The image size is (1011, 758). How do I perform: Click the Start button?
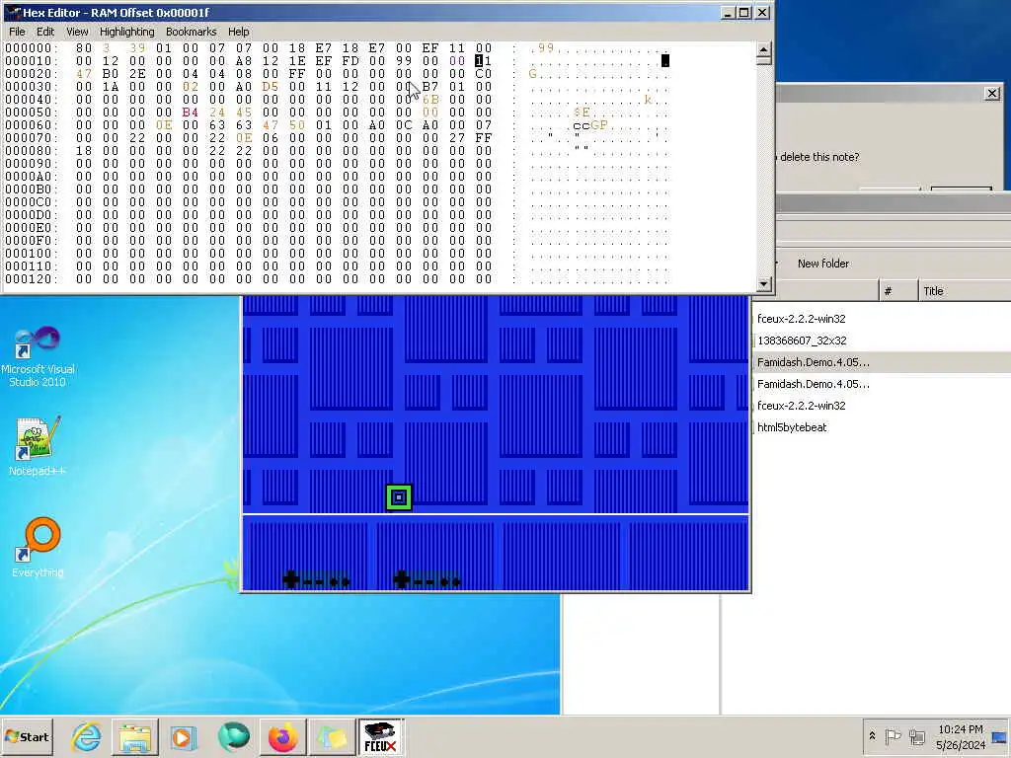coord(27,736)
